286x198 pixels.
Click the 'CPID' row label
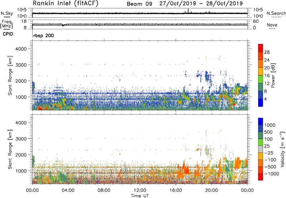click(8, 34)
